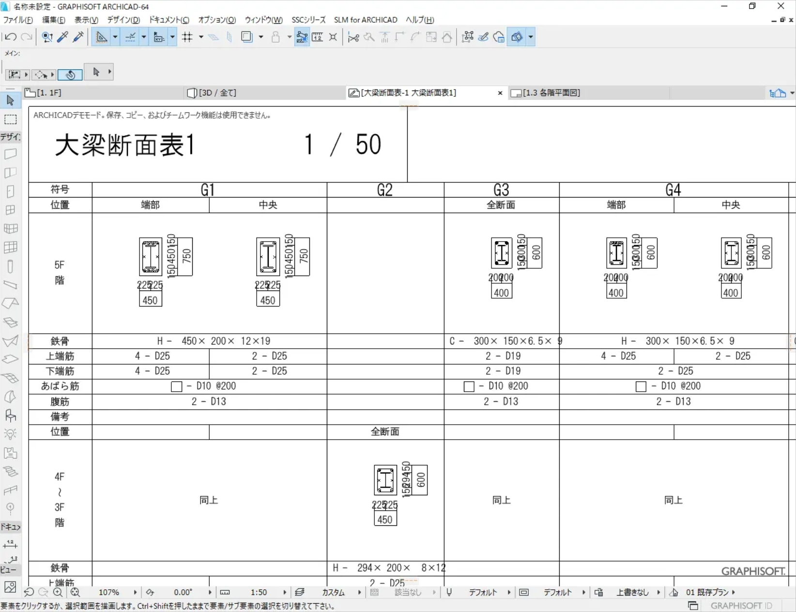Open Arrow tool geometry flyout arrow
The image size is (796, 612).
[110, 72]
